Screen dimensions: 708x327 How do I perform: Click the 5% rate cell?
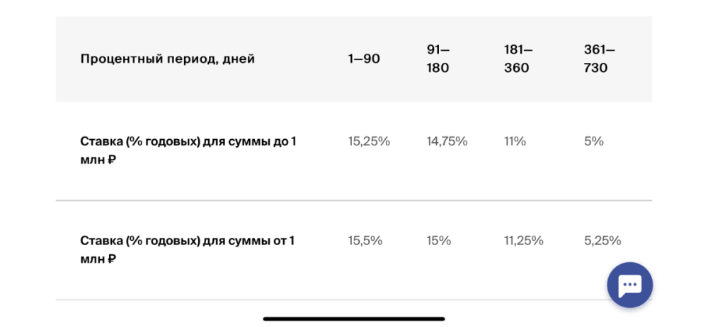593,141
